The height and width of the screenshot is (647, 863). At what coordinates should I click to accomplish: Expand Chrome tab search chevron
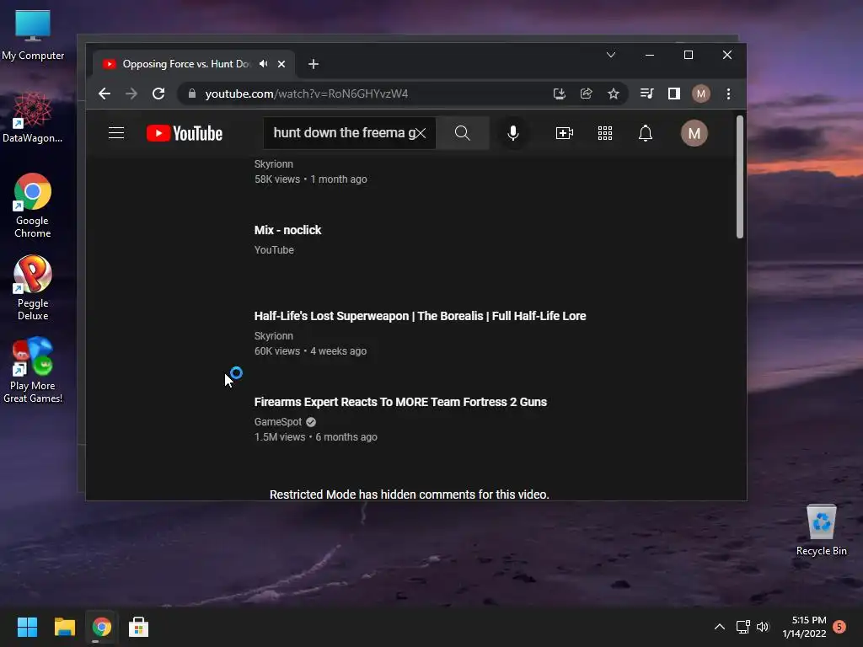610,55
